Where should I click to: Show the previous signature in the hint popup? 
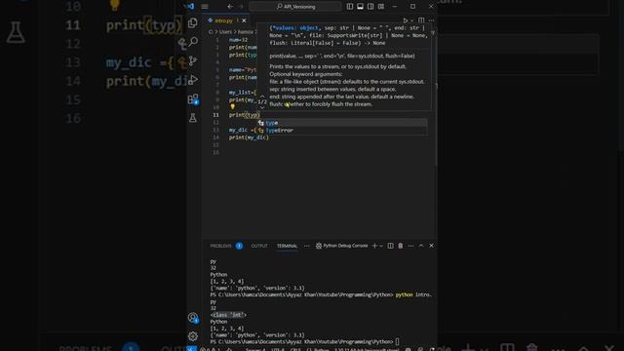pos(262,97)
